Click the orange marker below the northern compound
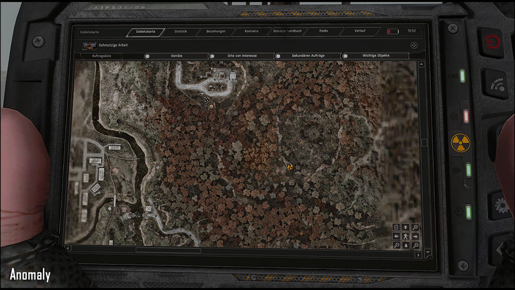 (212, 106)
